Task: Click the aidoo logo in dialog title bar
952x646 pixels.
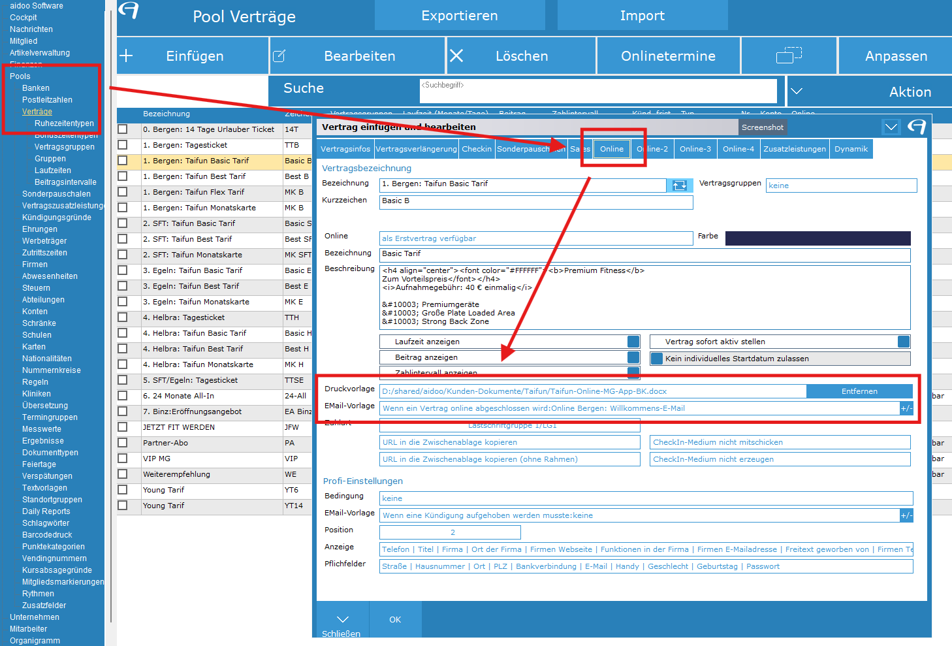Action: click(x=917, y=127)
